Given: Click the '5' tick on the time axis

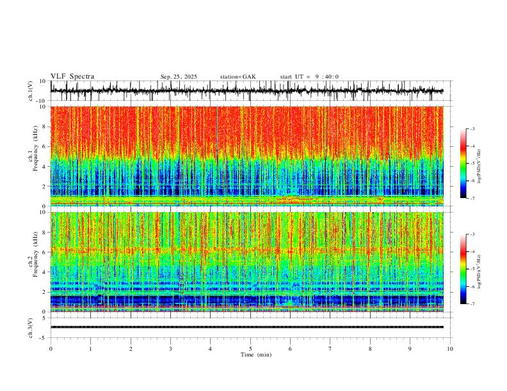Looking at the screenshot, I should [250, 349].
